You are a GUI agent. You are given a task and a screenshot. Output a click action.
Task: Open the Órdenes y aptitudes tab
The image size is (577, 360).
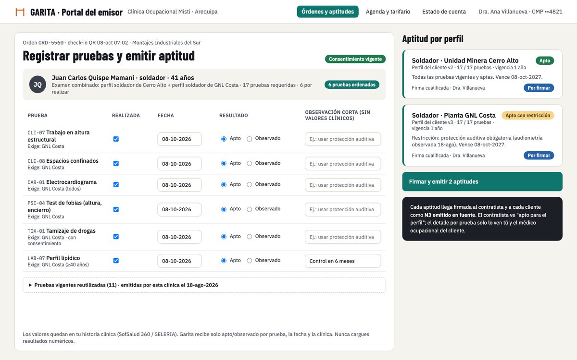pyautogui.click(x=327, y=12)
